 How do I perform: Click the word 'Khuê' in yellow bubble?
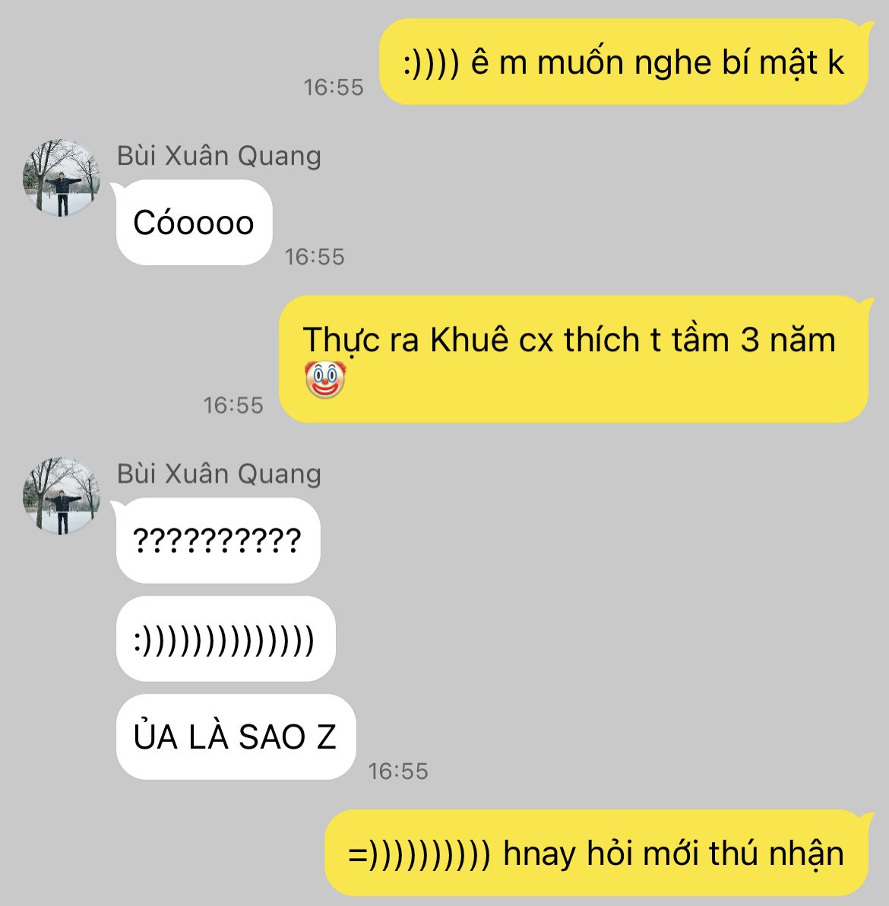(x=469, y=339)
